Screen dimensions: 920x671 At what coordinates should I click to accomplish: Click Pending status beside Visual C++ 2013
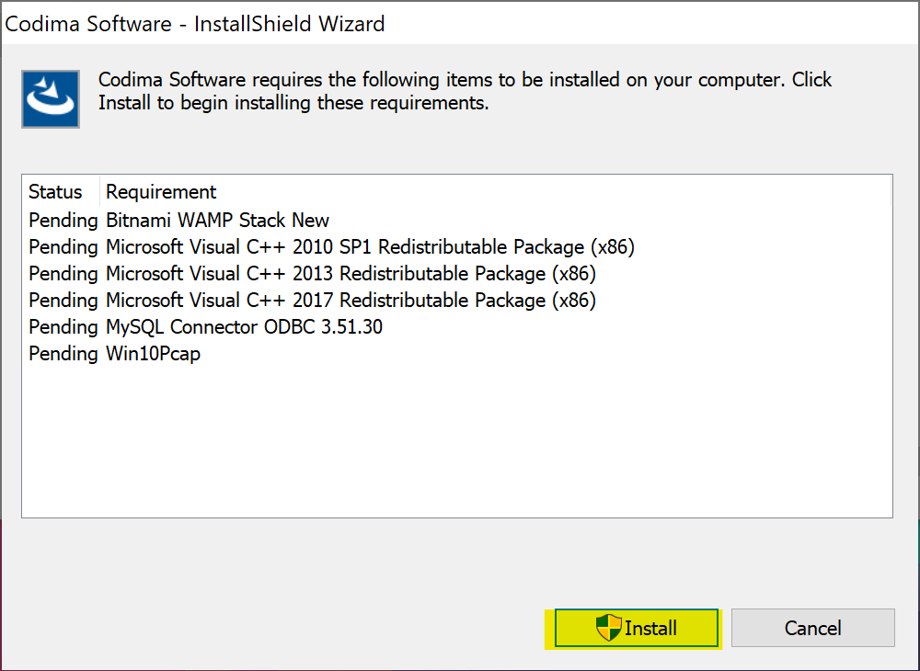pos(63,274)
